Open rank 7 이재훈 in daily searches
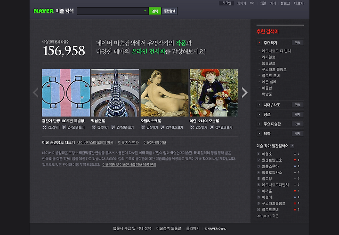The image size is (339, 235). 267,191
